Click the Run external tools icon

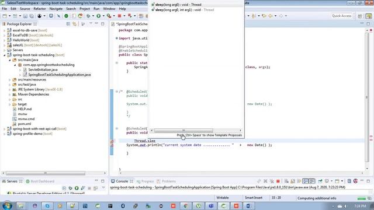[x=109, y=16]
